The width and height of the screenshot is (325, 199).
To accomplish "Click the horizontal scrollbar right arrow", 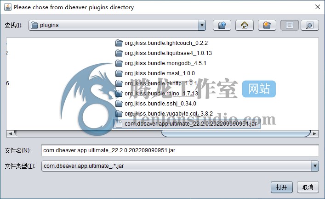I will [314, 134].
